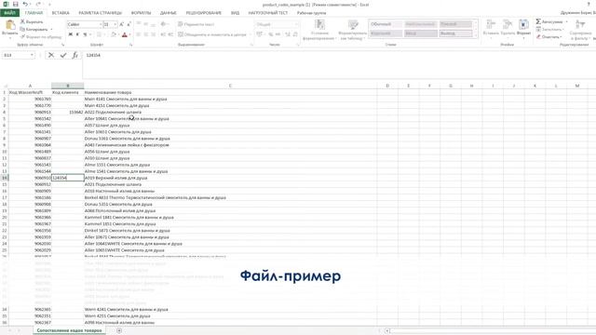Select sheet tab Сопоставление кодов товаров
596x335 pixels.
pos(69,330)
